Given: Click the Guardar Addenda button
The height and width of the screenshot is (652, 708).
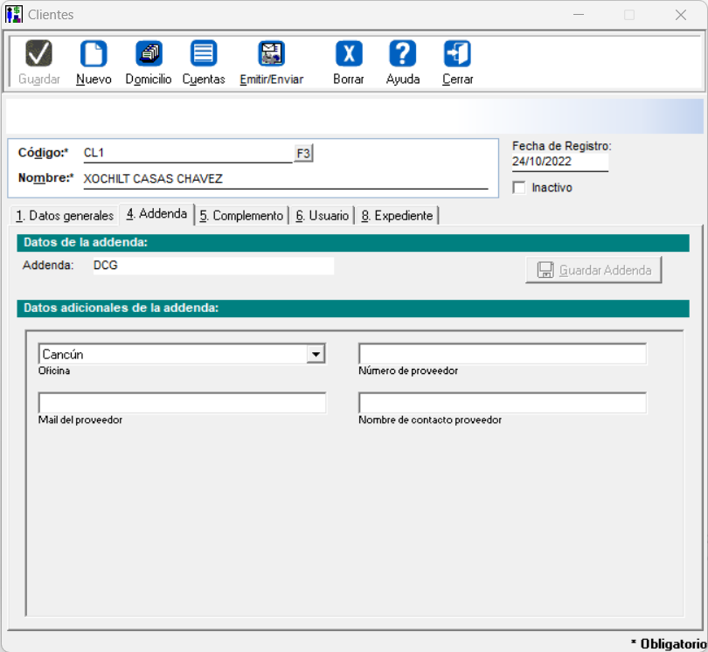Looking at the screenshot, I should click(x=594, y=270).
